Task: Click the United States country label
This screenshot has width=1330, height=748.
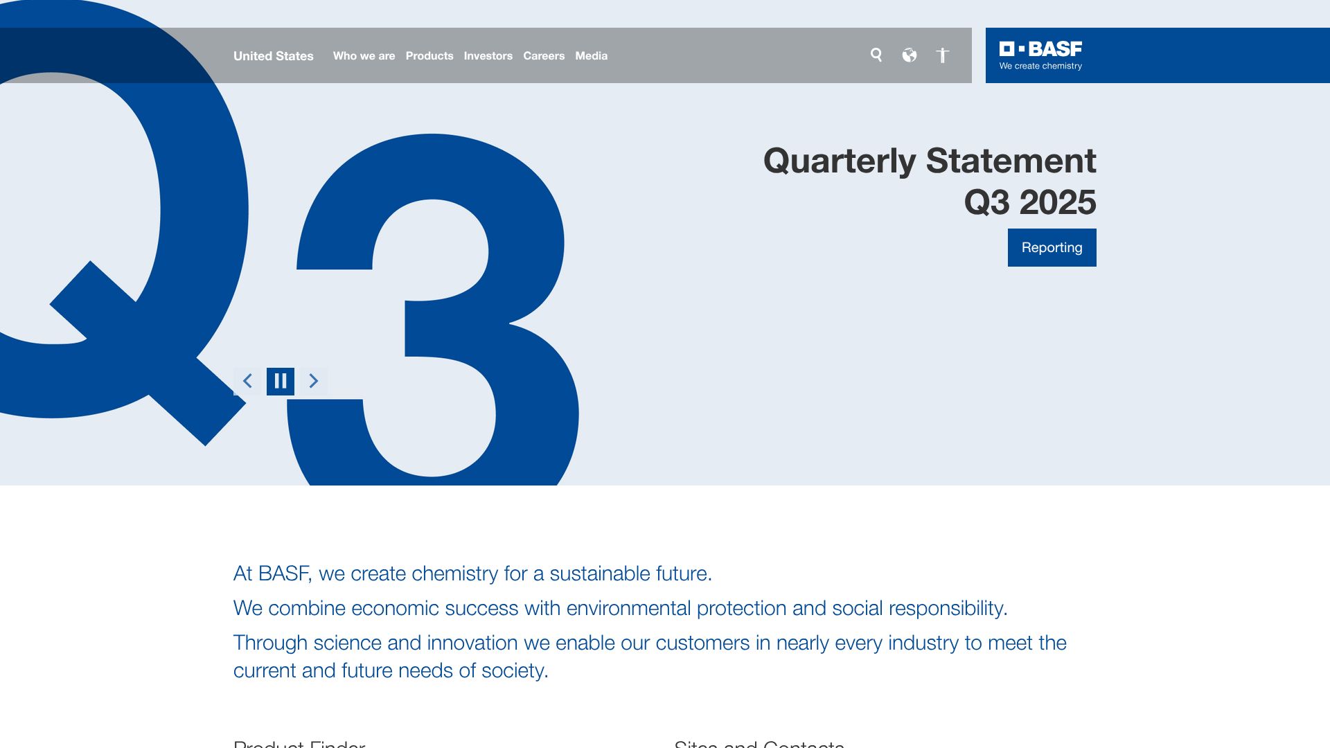Action: coord(273,56)
